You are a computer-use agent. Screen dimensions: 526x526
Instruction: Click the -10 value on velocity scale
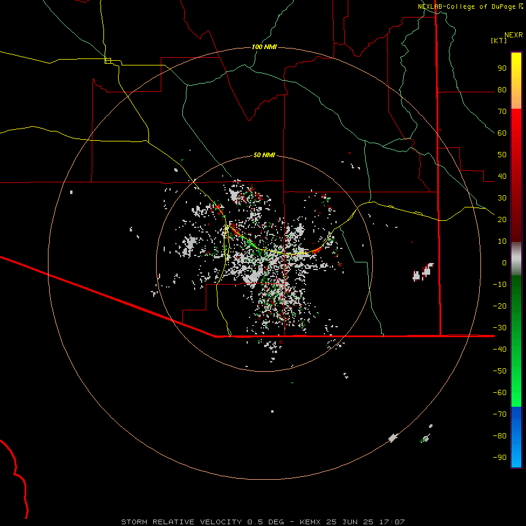500,285
